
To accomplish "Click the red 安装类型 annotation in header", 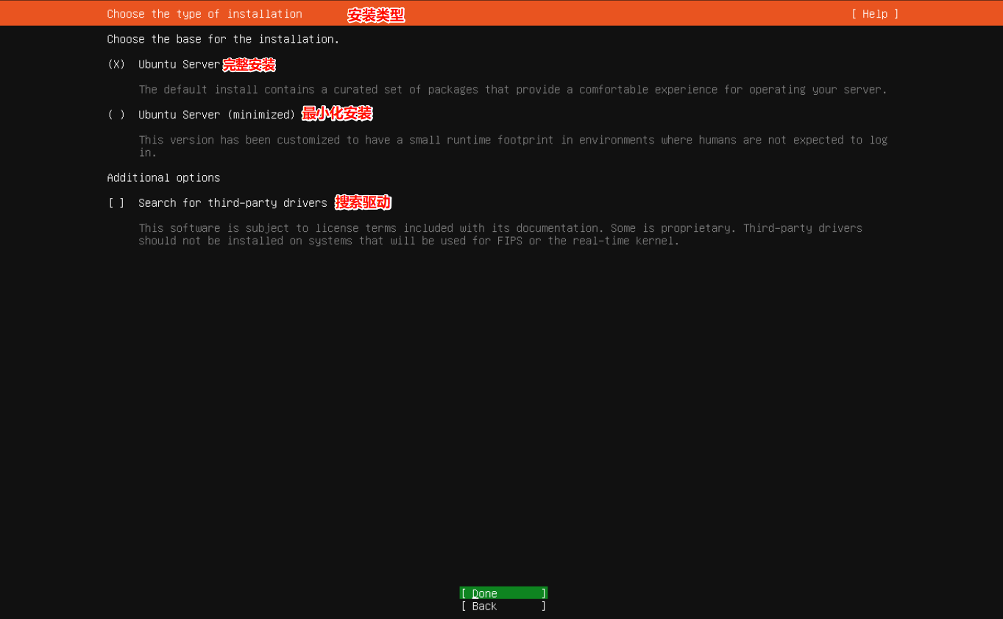I will 375,15.
